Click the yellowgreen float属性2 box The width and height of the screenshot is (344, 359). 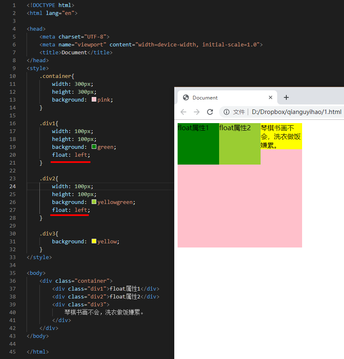(x=240, y=144)
